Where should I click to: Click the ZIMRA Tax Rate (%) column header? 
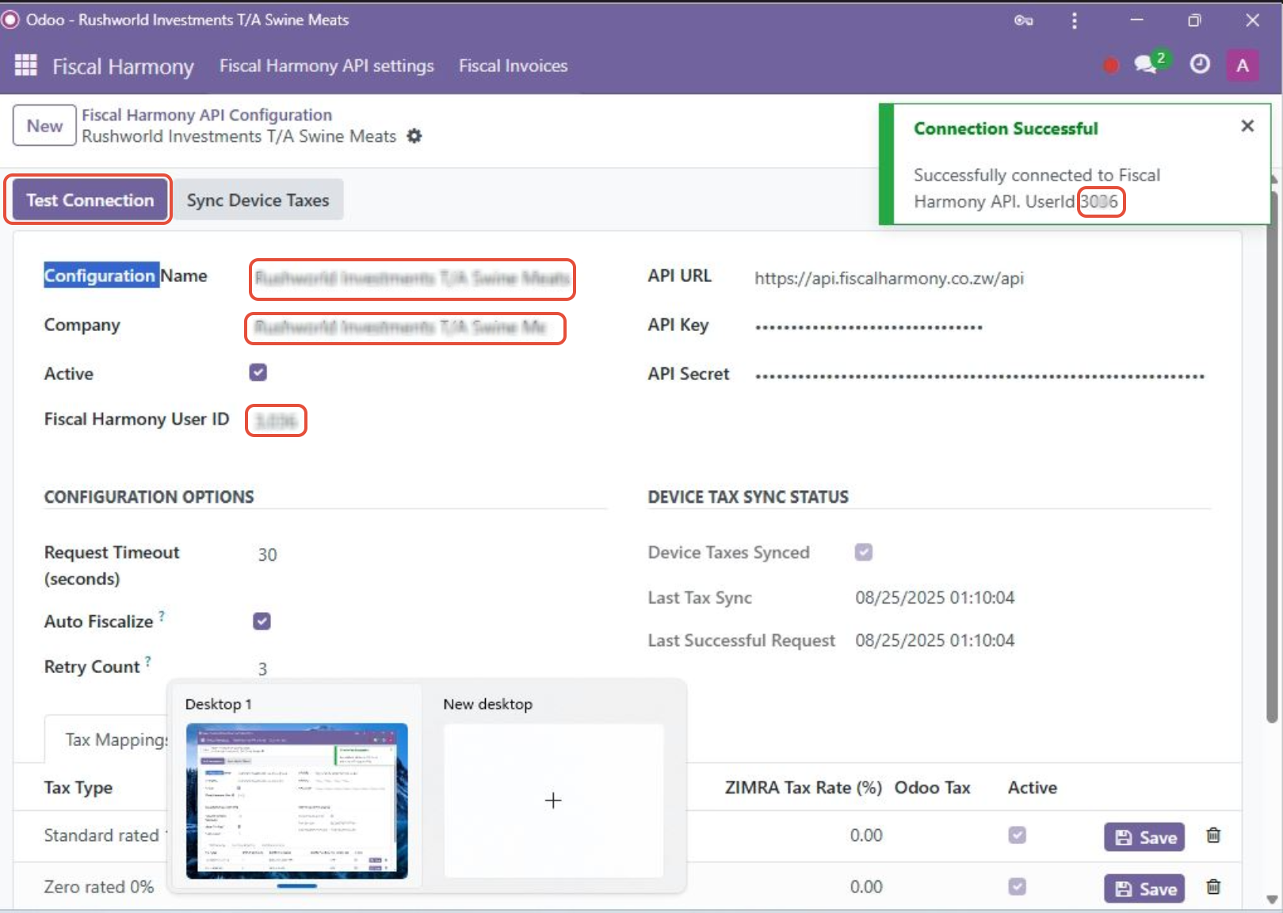803,787
